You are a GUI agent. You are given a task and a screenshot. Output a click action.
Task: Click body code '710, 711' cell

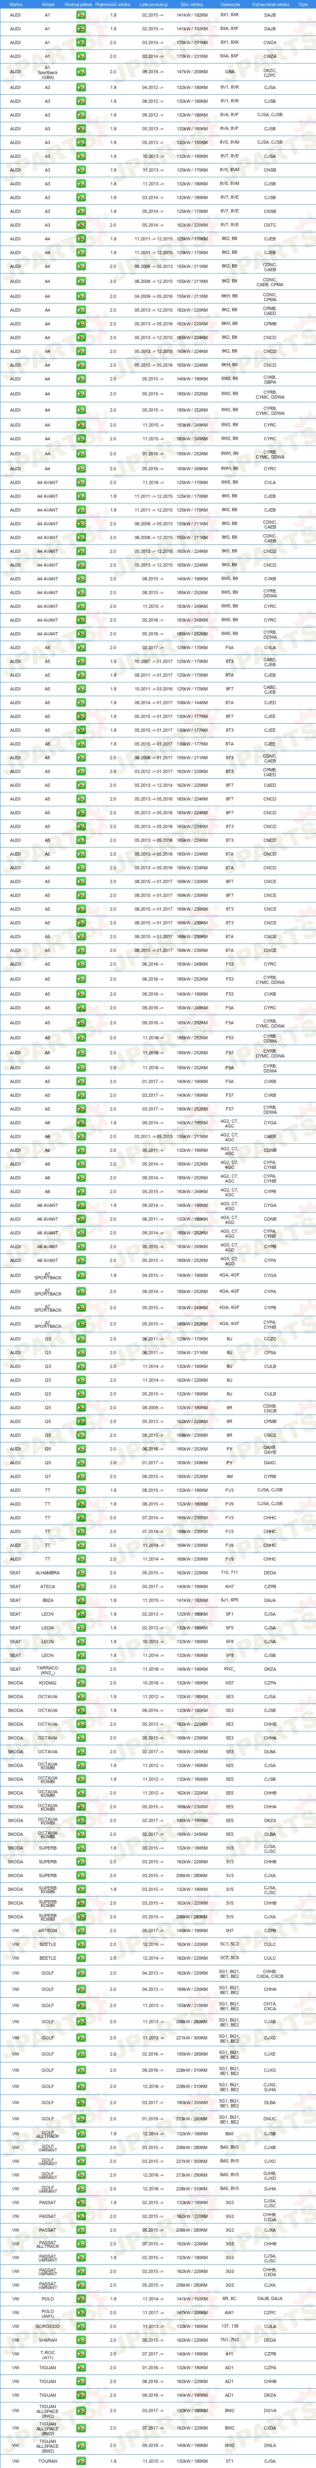pyautogui.click(x=230, y=1573)
